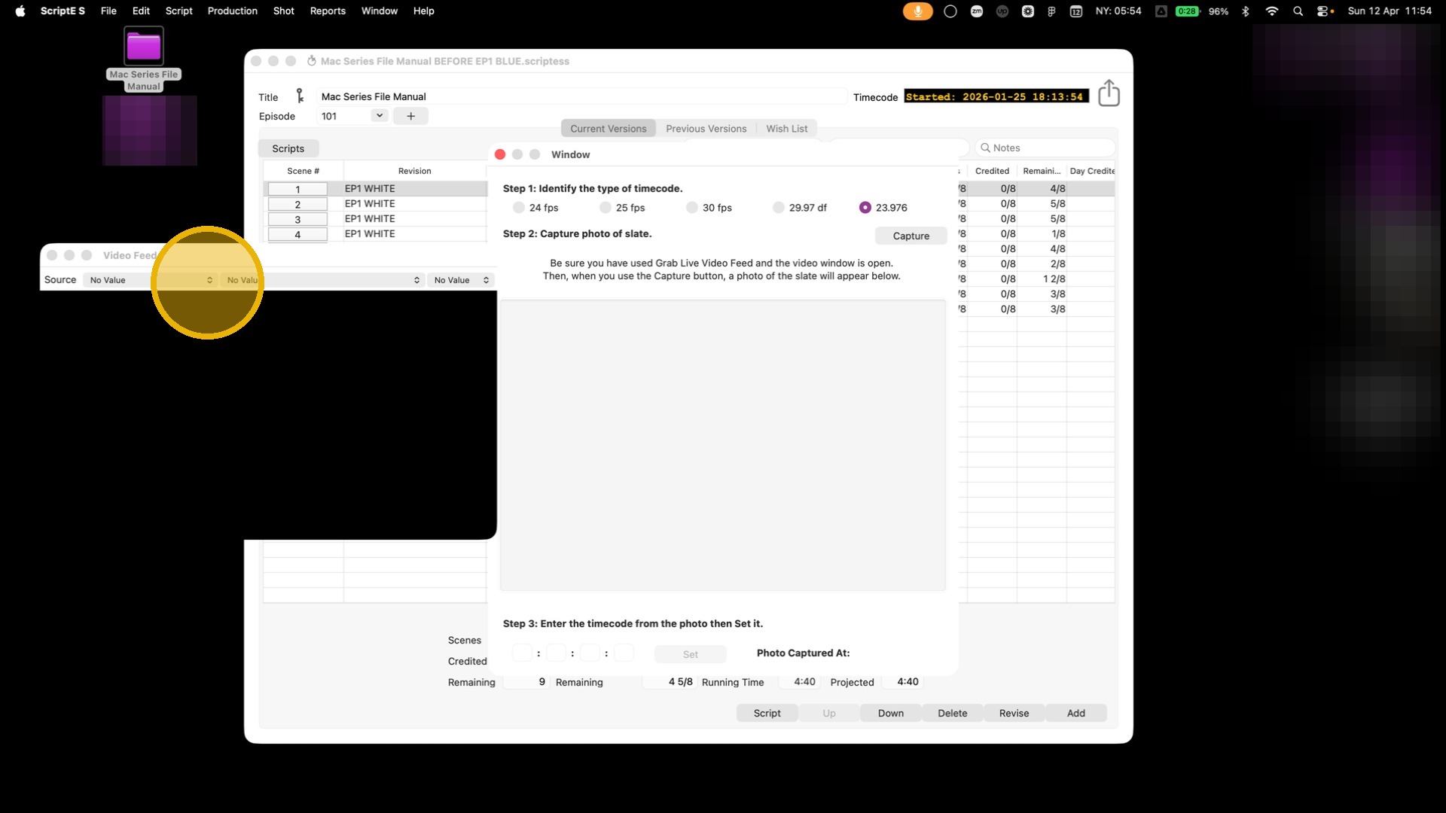This screenshot has height=813, width=1446.
Task: Click the key icon beside Title
Action: pos(300,96)
